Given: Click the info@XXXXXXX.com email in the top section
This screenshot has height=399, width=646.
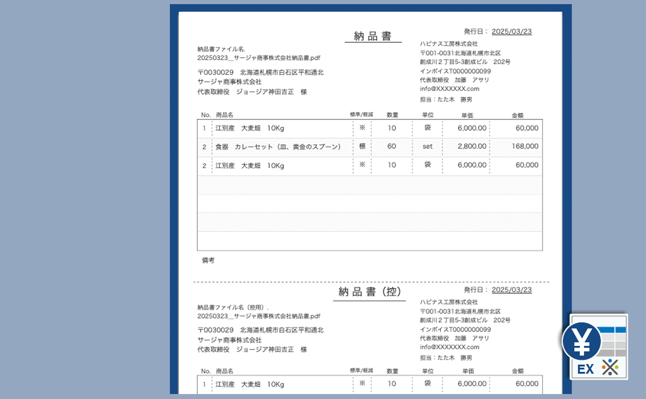Looking at the screenshot, I should (449, 89).
